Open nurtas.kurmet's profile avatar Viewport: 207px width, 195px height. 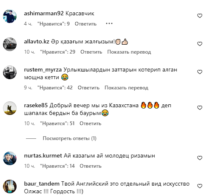[x=10, y=158]
